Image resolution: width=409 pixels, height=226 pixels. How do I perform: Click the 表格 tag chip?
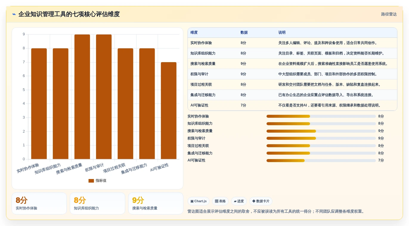click(220, 201)
